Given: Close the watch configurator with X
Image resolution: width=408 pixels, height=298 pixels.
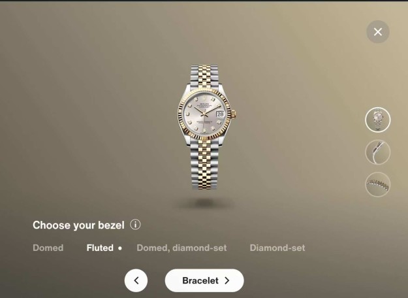Looking at the screenshot, I should pyautogui.click(x=378, y=32).
